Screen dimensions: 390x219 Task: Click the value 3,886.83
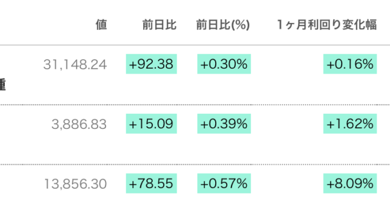click(79, 124)
